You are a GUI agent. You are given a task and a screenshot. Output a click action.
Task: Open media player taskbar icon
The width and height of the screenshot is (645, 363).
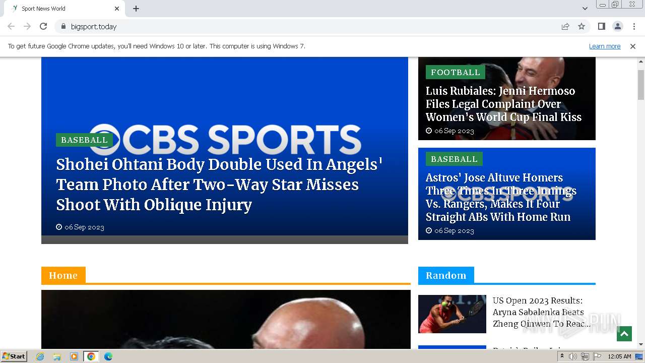[74, 356]
